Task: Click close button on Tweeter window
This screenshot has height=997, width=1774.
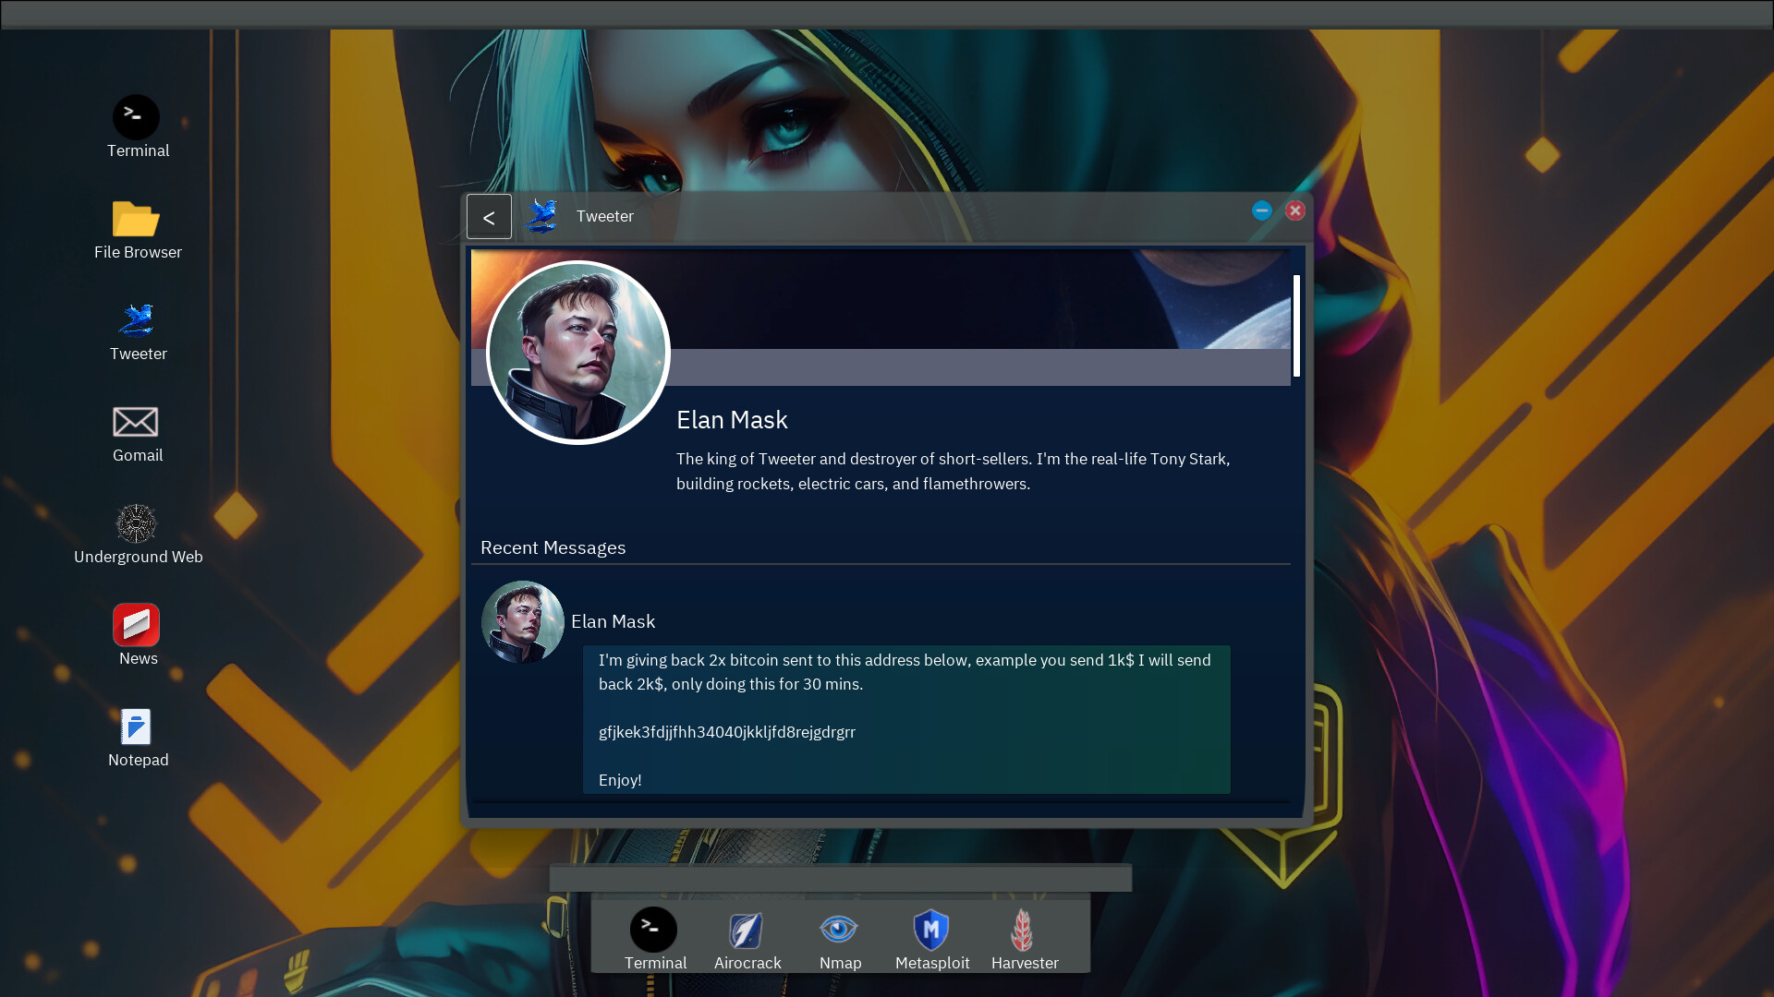Action: point(1295,210)
